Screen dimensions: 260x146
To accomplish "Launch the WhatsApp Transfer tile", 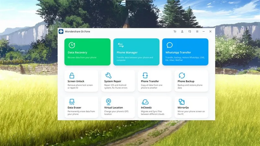I will coord(185,52).
